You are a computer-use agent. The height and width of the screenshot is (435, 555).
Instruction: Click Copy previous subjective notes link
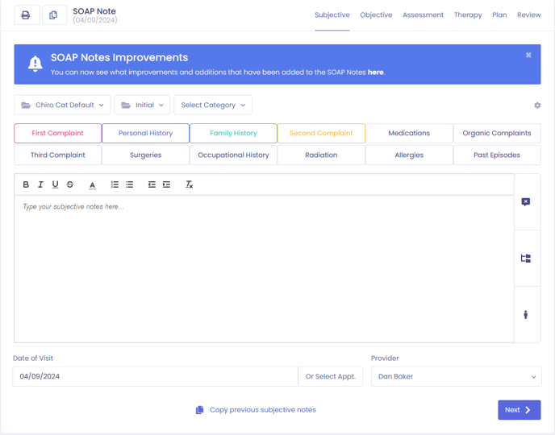[x=263, y=410]
